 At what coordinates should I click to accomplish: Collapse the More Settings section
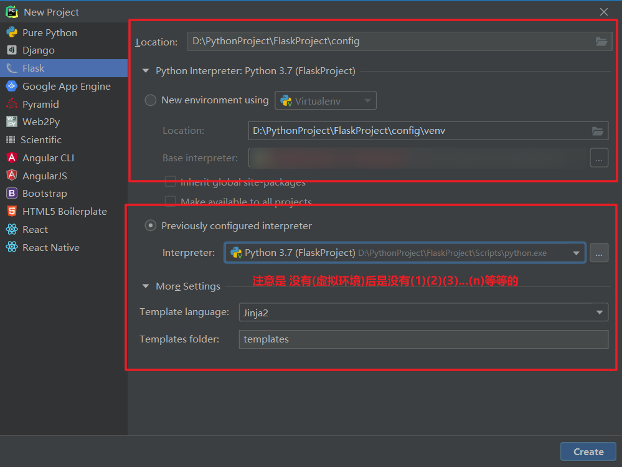146,286
